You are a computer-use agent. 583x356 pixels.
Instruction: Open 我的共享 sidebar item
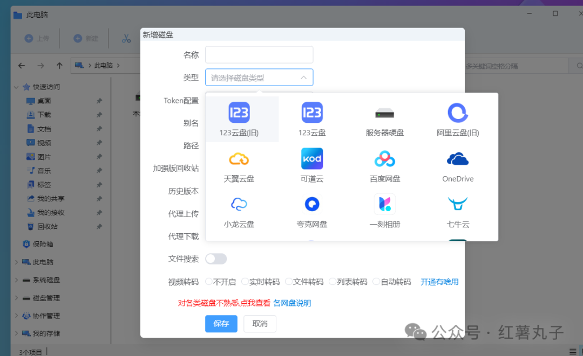click(46, 199)
